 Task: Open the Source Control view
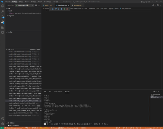[x=3, y=17]
